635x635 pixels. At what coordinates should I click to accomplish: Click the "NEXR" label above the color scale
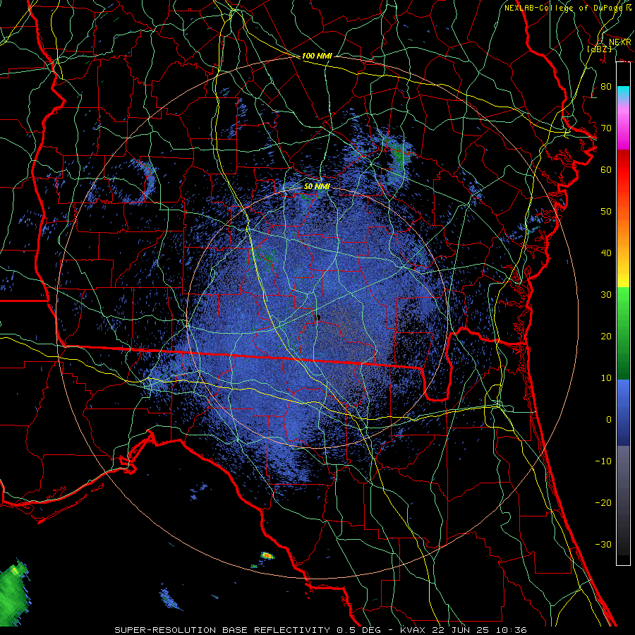(619, 42)
